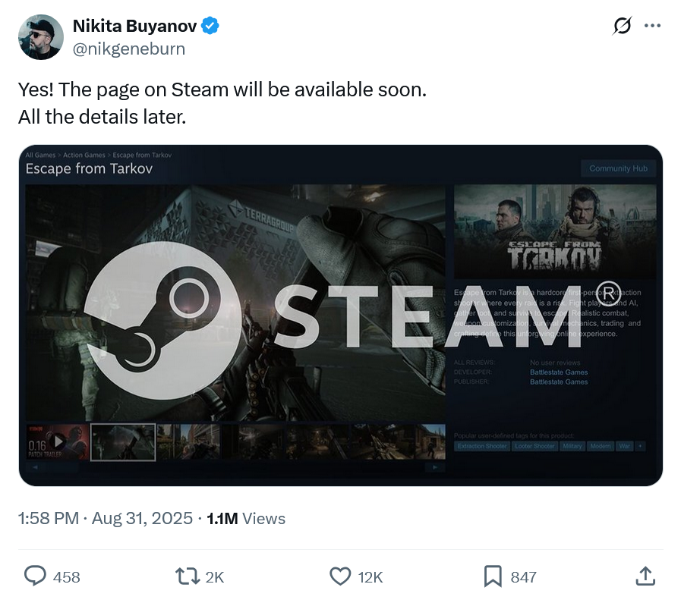The width and height of the screenshot is (681, 603).
Task: Click the Community Hub button in image
Action: [619, 168]
